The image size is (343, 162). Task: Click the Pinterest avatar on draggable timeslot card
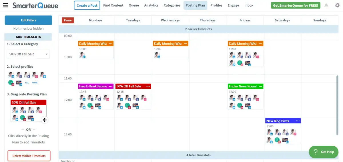(23, 118)
